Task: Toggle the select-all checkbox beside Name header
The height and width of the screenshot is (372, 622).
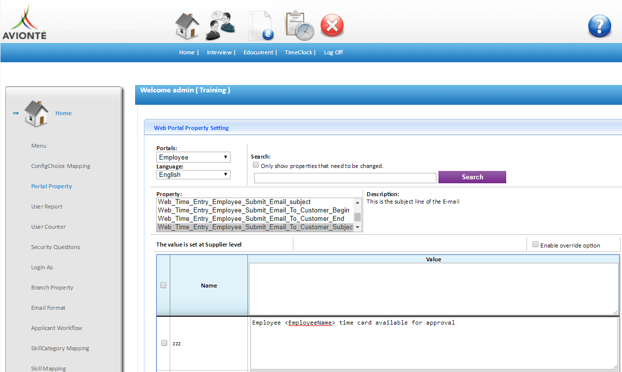Action: pos(163,285)
